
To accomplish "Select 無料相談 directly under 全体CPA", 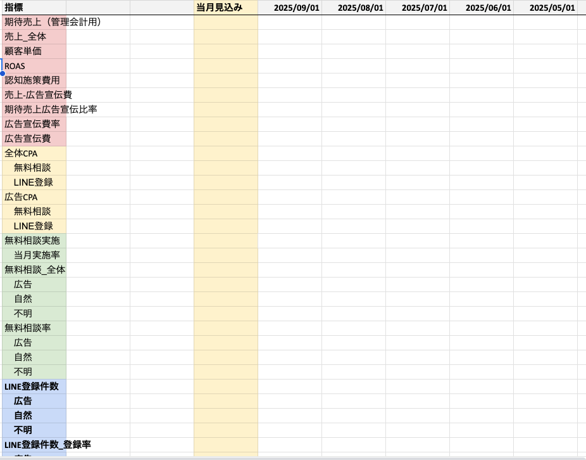I will (34, 168).
